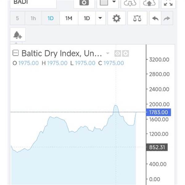Click the save chart to cloud icon
This screenshot has height=185, width=185.
[x=149, y=3]
